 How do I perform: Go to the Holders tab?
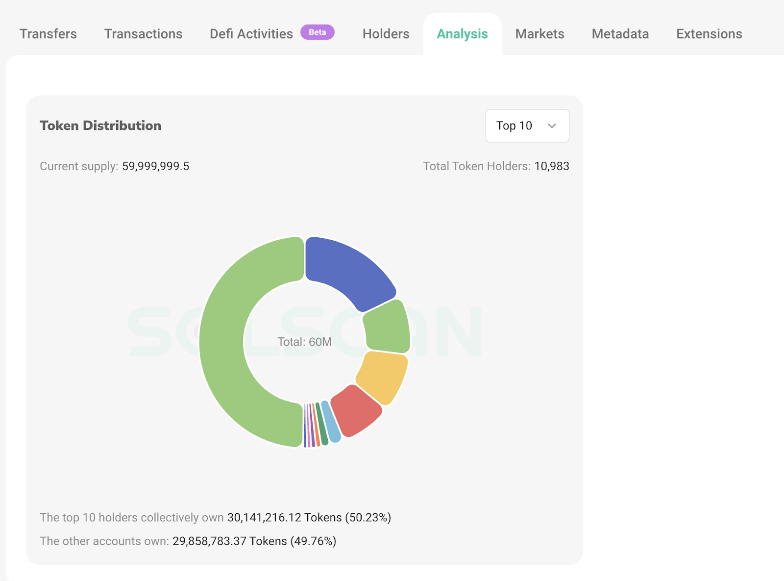[x=386, y=34]
